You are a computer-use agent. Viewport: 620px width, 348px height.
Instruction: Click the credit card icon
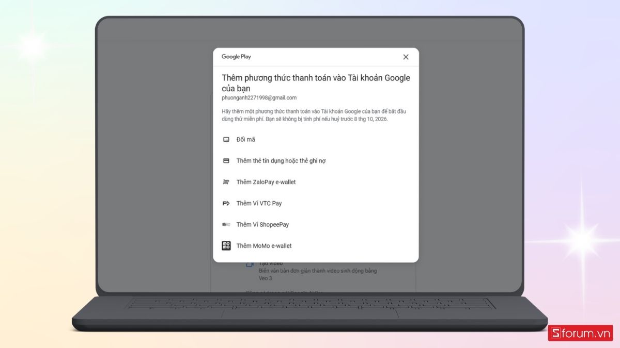click(x=226, y=161)
